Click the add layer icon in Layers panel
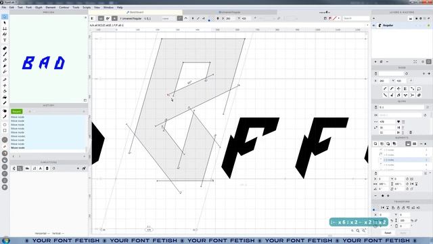The width and height of the screenshot is (433, 244). [375, 62]
